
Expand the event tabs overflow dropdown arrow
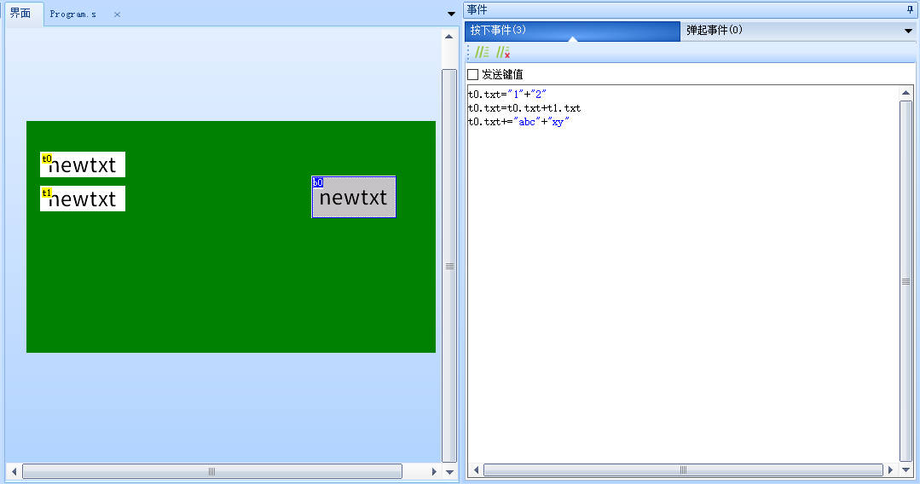(908, 31)
